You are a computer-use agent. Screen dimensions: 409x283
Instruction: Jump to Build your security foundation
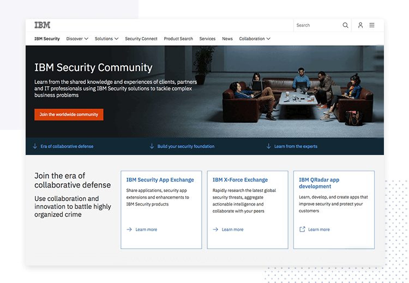[x=186, y=146]
